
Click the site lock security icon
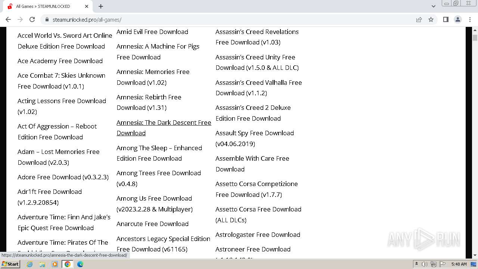point(47,20)
